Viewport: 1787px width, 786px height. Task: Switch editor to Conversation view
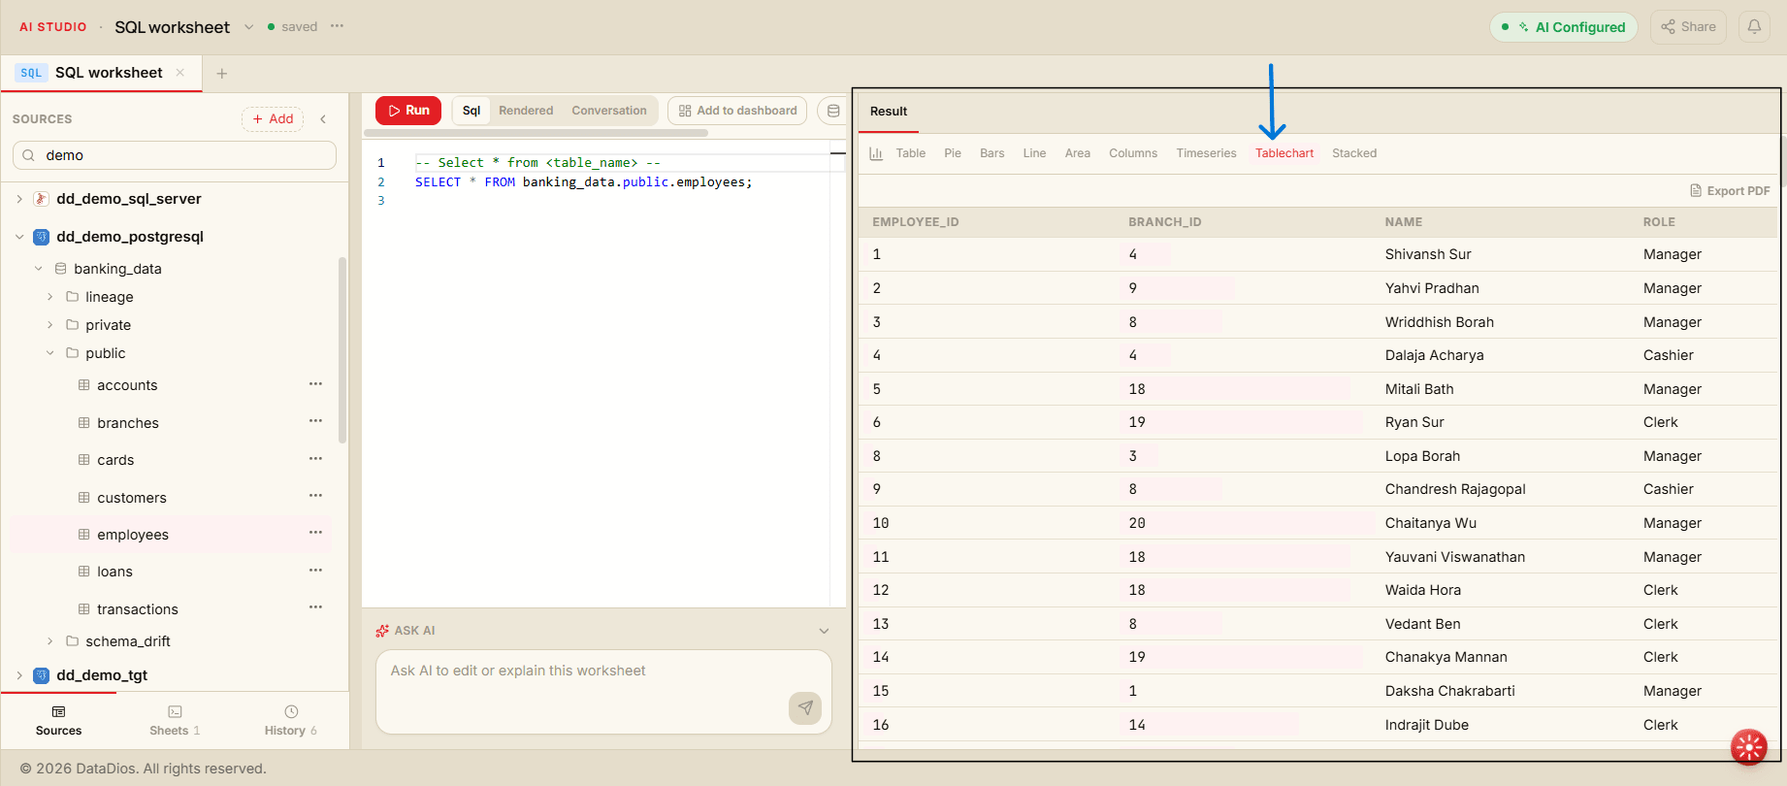(609, 111)
